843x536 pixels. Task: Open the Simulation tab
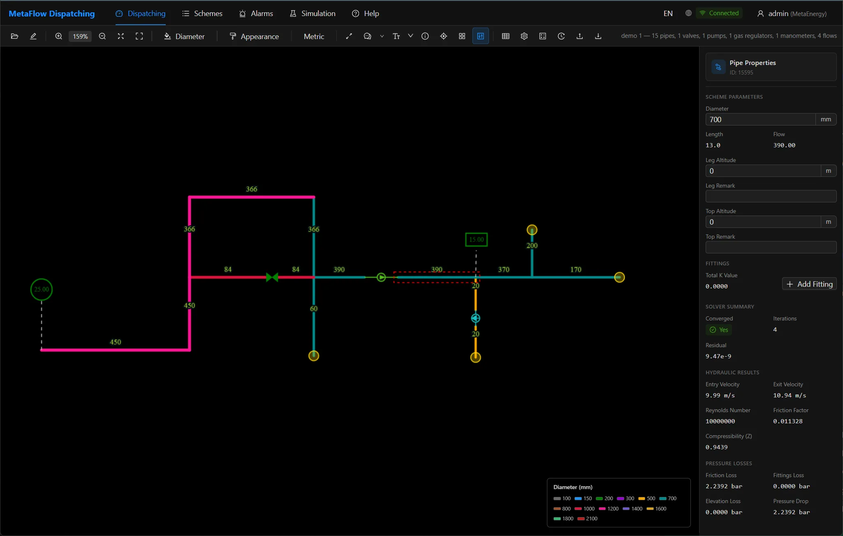tap(313, 14)
